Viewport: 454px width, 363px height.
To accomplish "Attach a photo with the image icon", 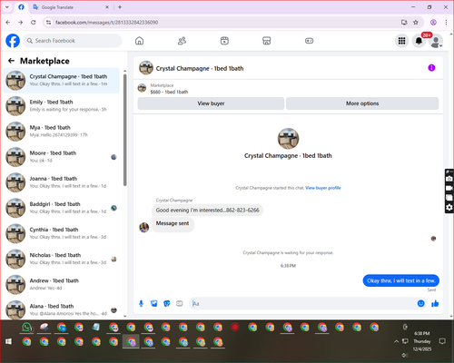I will point(153,303).
